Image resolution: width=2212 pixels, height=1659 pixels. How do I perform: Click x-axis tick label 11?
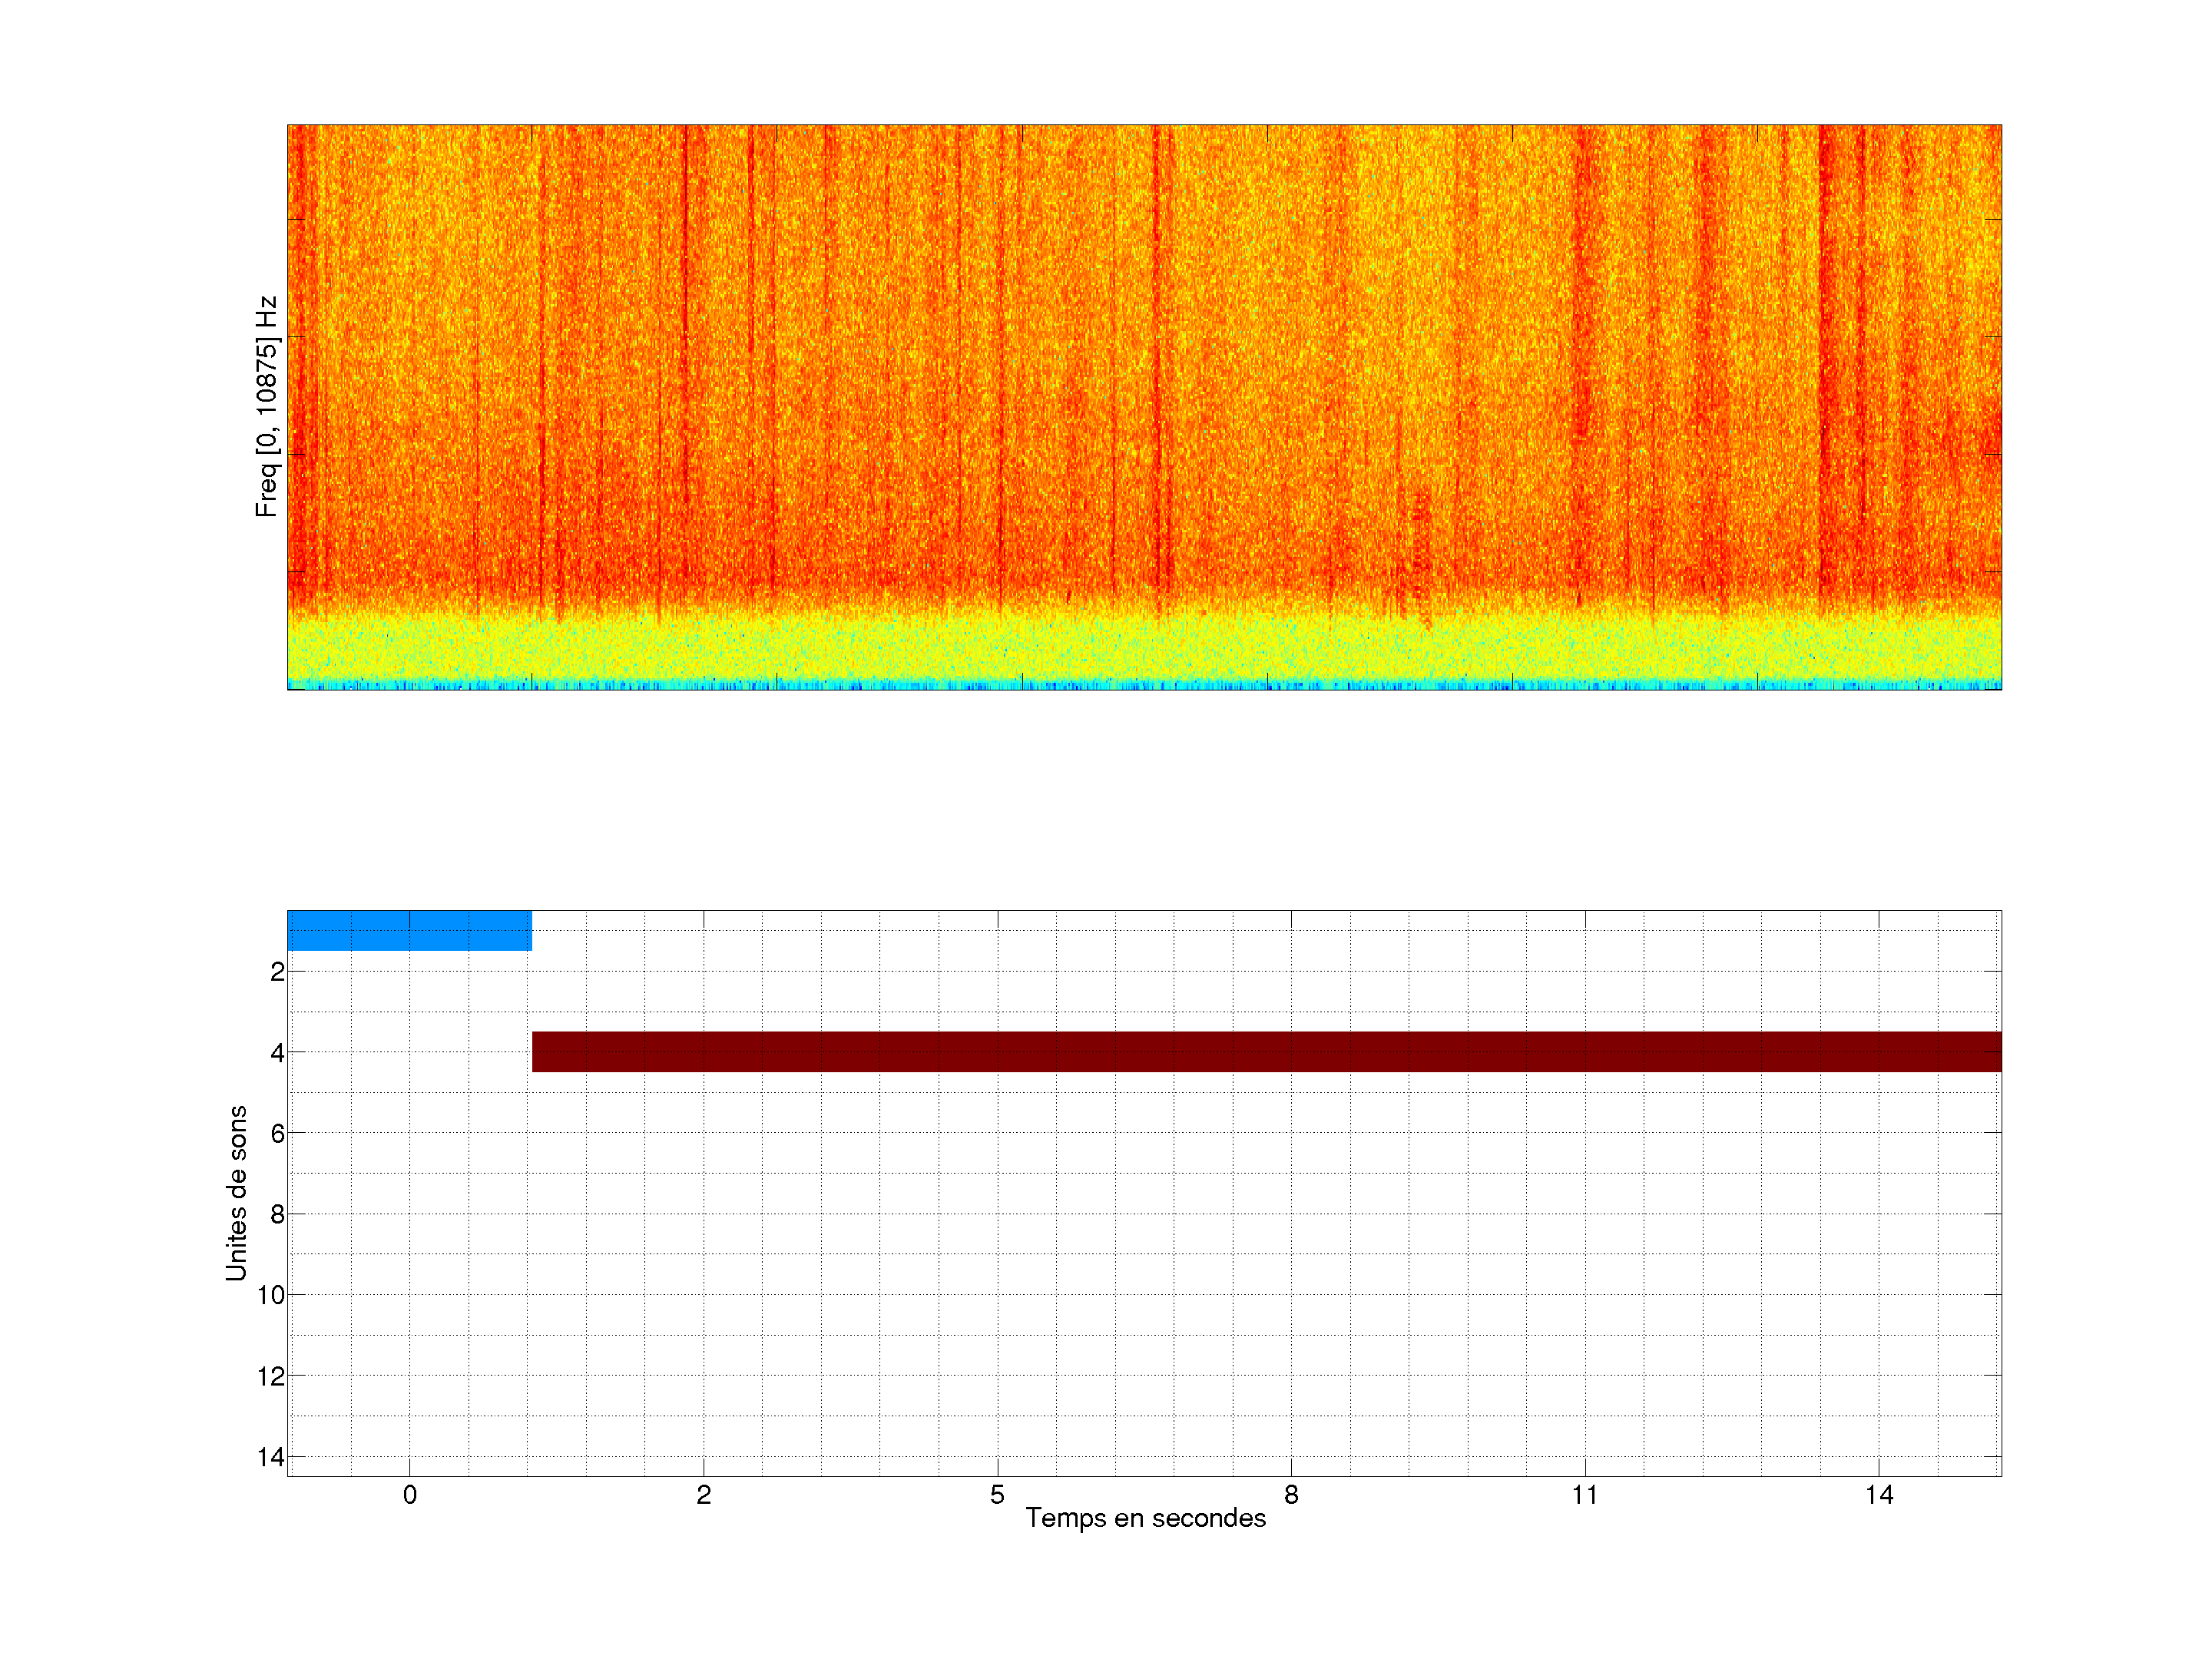click(1584, 1495)
